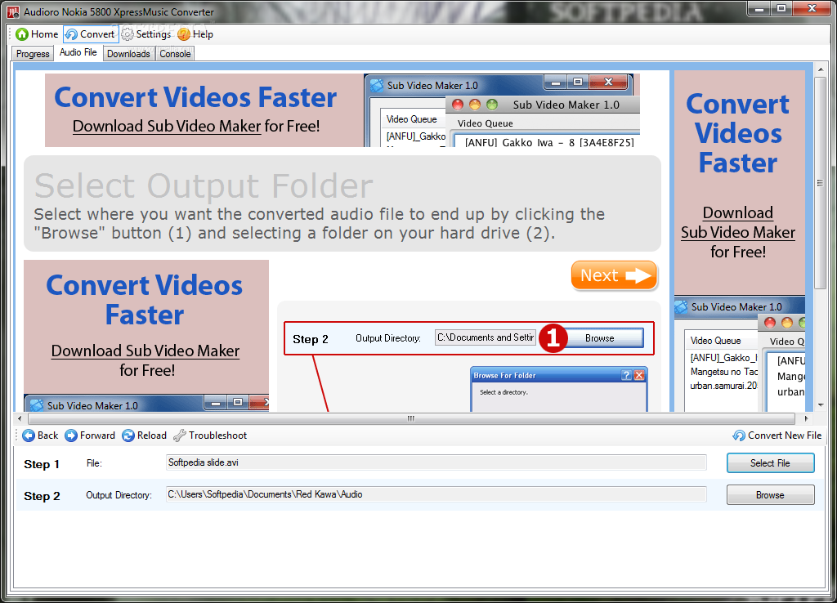Click the horizontal scrollbar thumb
This screenshot has height=603, width=837.
411,418
